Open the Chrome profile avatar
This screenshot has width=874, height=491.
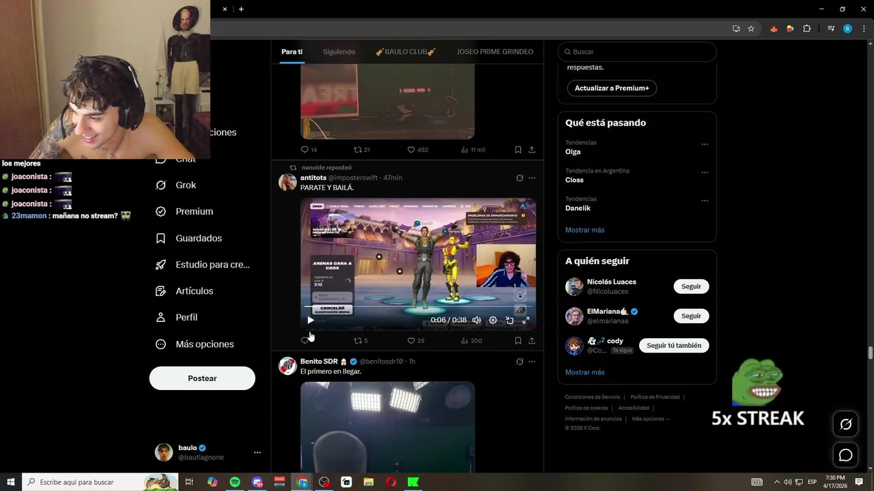point(847,29)
